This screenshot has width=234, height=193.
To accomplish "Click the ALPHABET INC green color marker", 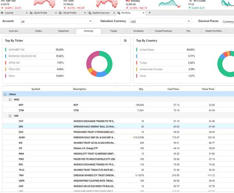I will click(x=5, y=49).
